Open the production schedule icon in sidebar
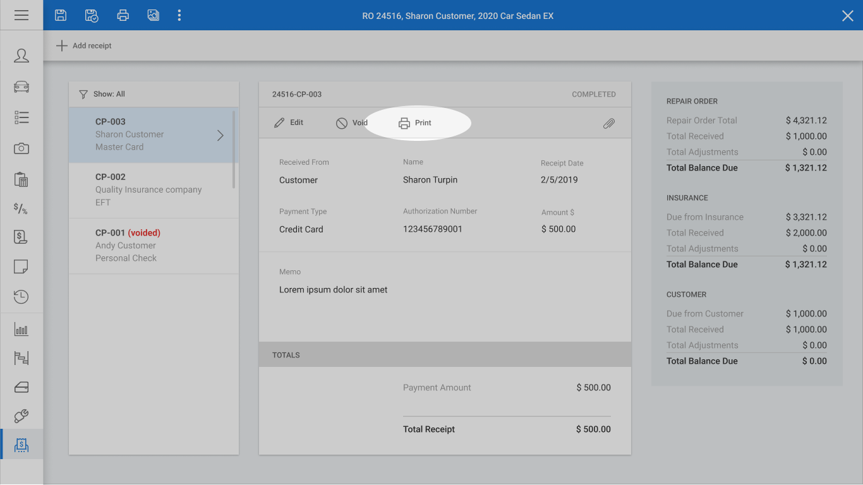 tap(21, 358)
